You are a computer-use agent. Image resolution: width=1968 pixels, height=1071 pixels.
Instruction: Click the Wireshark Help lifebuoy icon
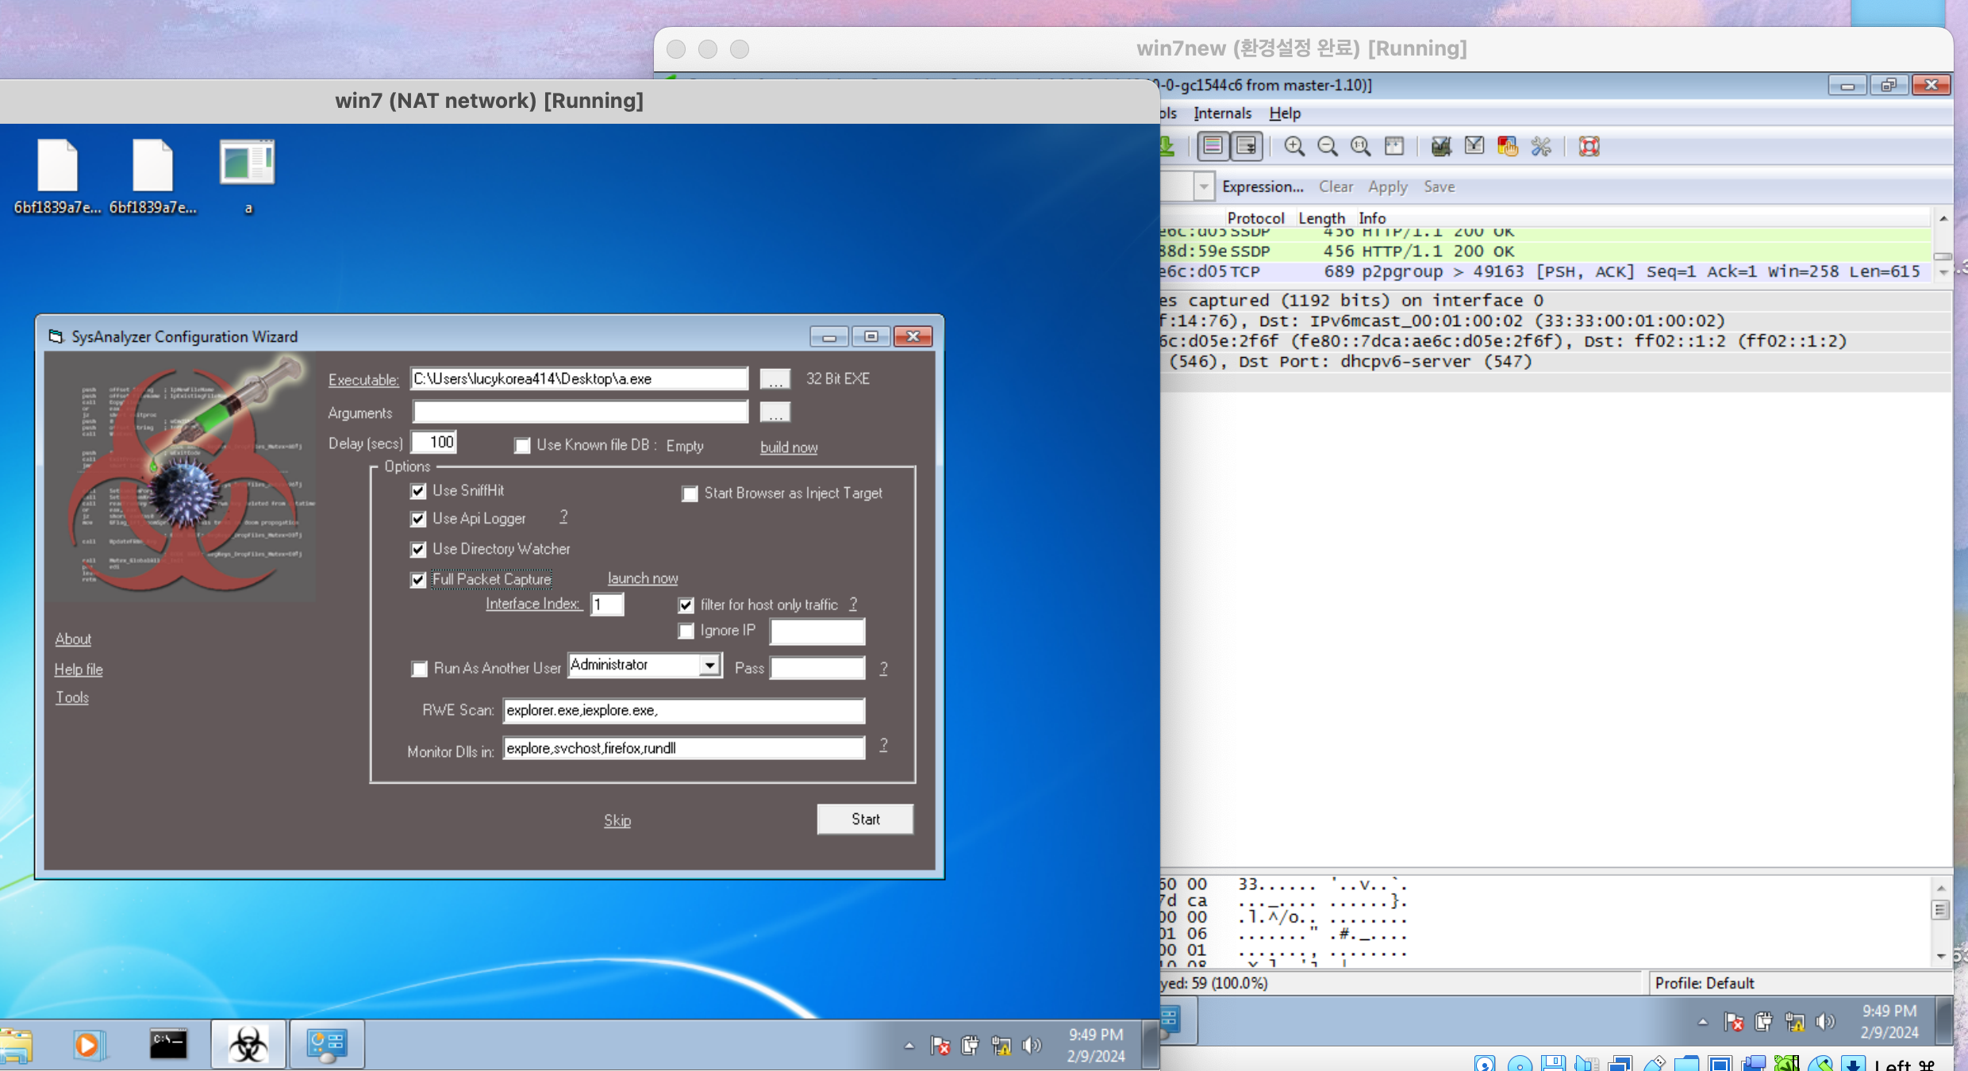(x=1589, y=147)
